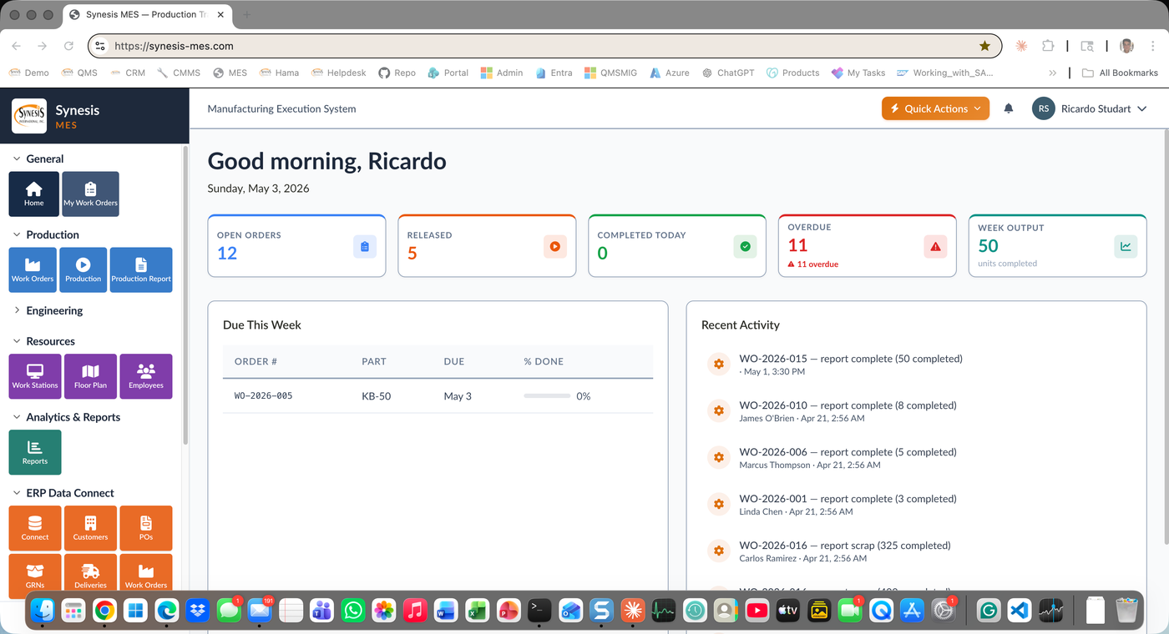Click the gear icon beside WO-2026-015

[x=718, y=365]
